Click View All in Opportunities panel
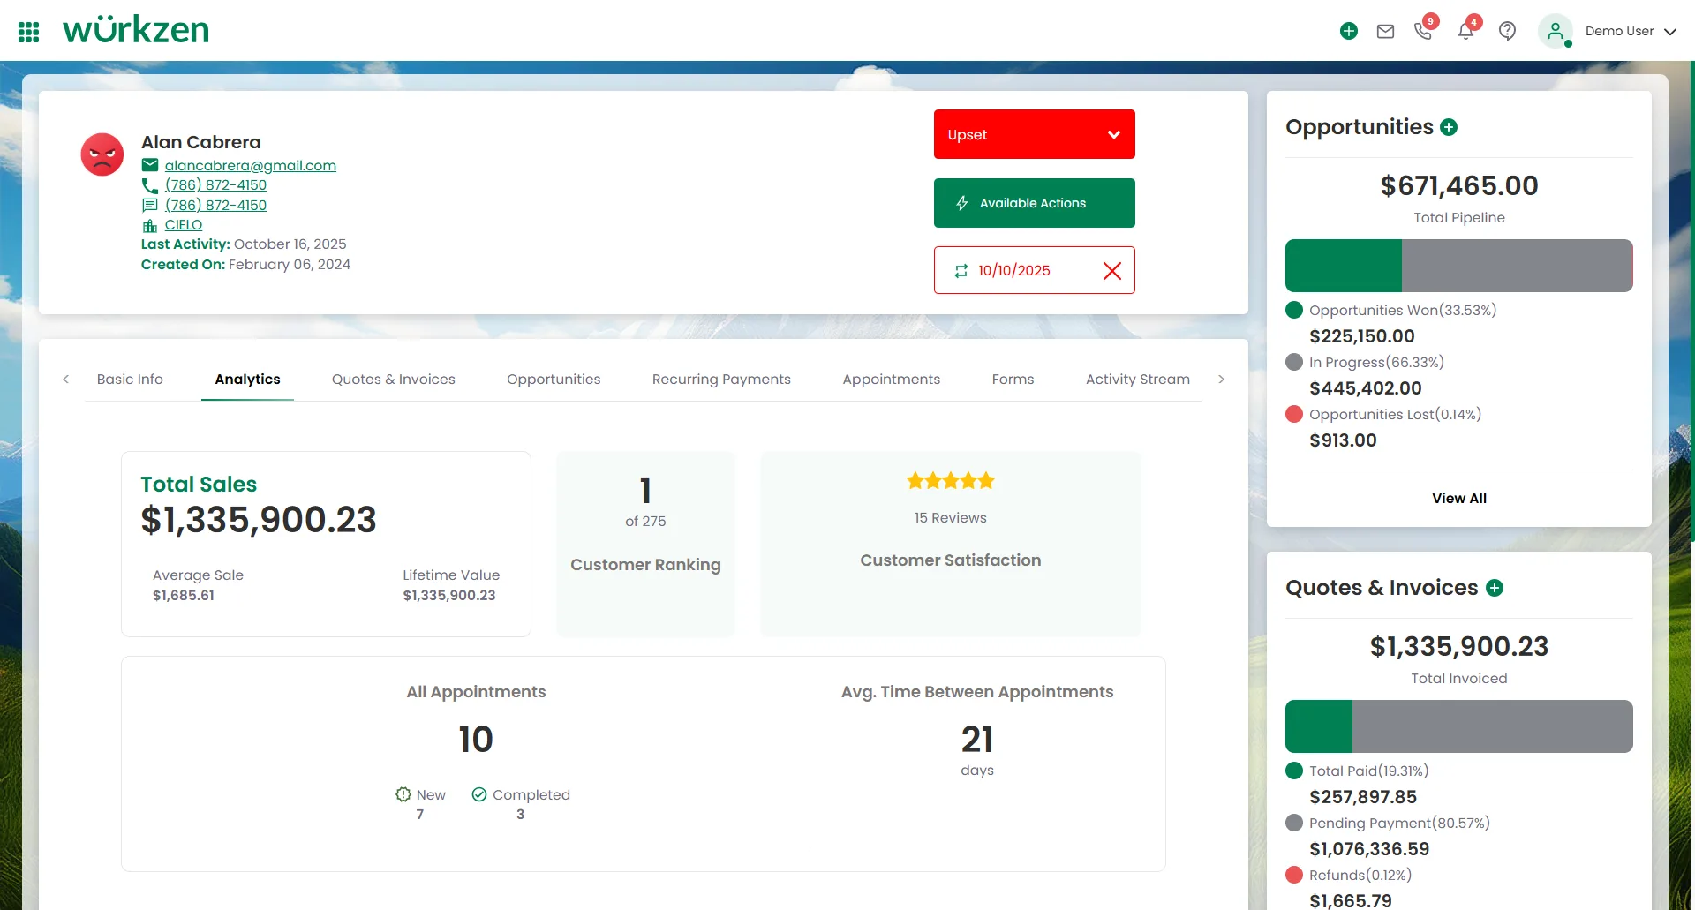This screenshot has height=910, width=1695. (1458, 499)
